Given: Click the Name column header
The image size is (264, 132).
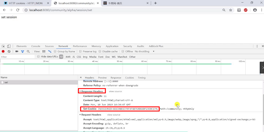Looking at the screenshot, I should point(39,78).
